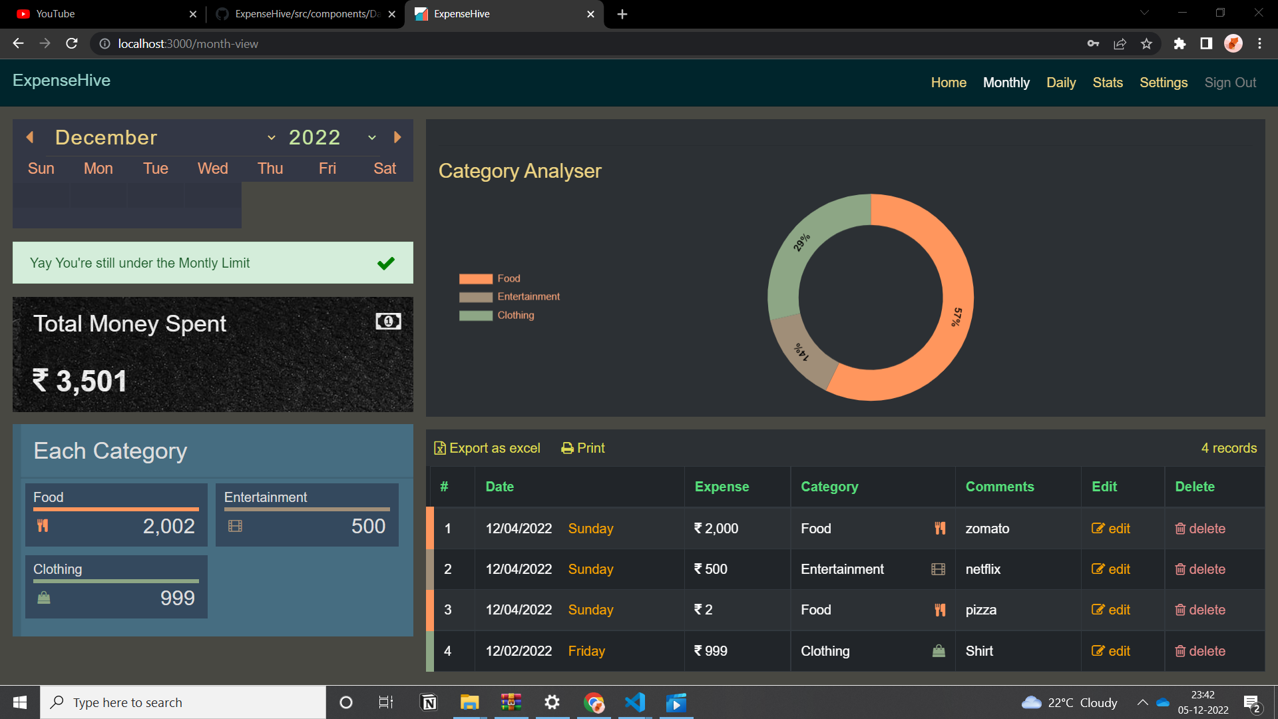Click Export as excel icon
Screen dimensions: 1278x719
(x=440, y=448)
